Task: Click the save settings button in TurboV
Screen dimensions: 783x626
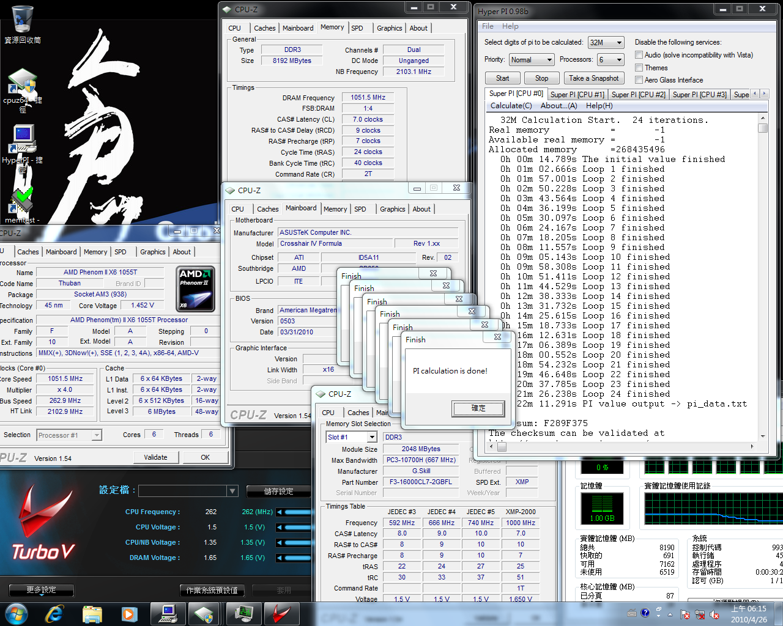Action: [x=278, y=491]
